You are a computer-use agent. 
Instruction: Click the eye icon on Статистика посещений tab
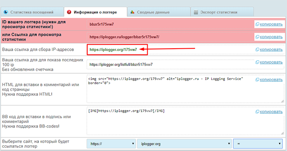click(x=6, y=12)
